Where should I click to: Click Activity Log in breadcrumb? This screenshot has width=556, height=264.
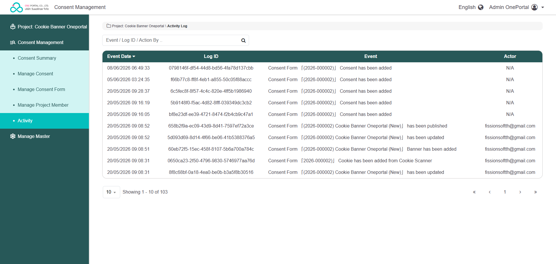tap(177, 26)
